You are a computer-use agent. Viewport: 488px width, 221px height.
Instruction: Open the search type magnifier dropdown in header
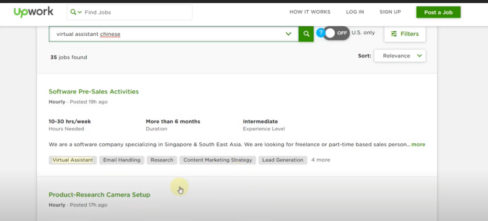76,12
